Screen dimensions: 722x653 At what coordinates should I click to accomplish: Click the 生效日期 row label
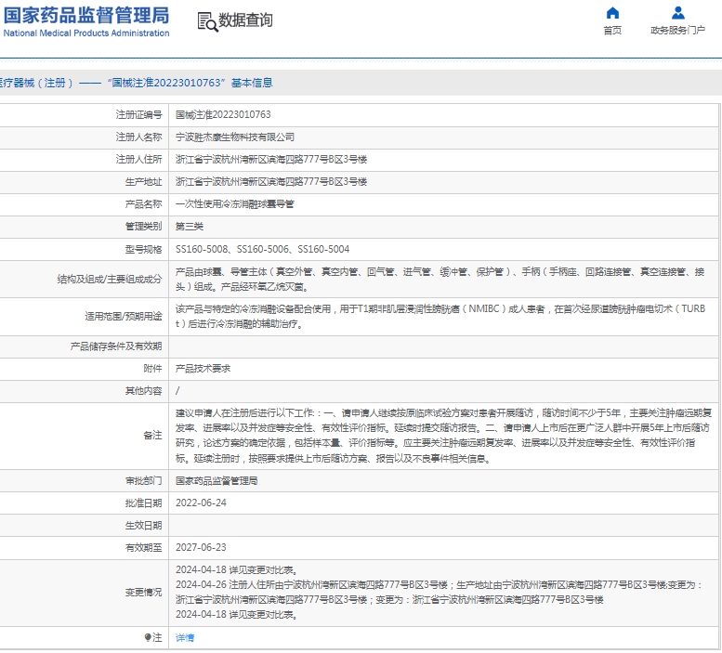[144, 526]
